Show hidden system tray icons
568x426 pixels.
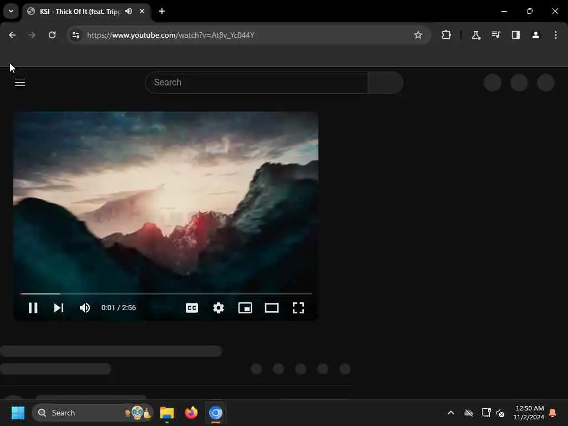[x=451, y=413]
